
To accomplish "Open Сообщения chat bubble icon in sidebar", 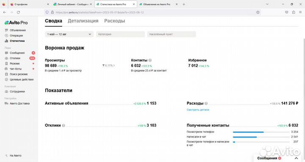I will click(6, 53).
